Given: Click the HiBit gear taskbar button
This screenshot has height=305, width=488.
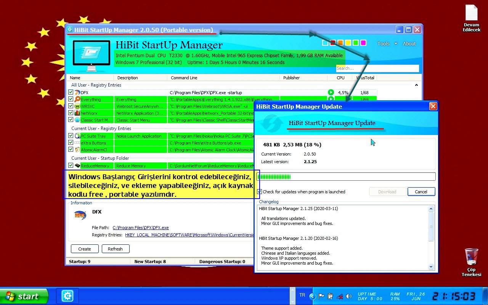Looking at the screenshot, I should pos(67,296).
